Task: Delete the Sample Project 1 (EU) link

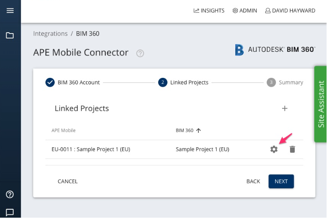Action: click(x=292, y=149)
